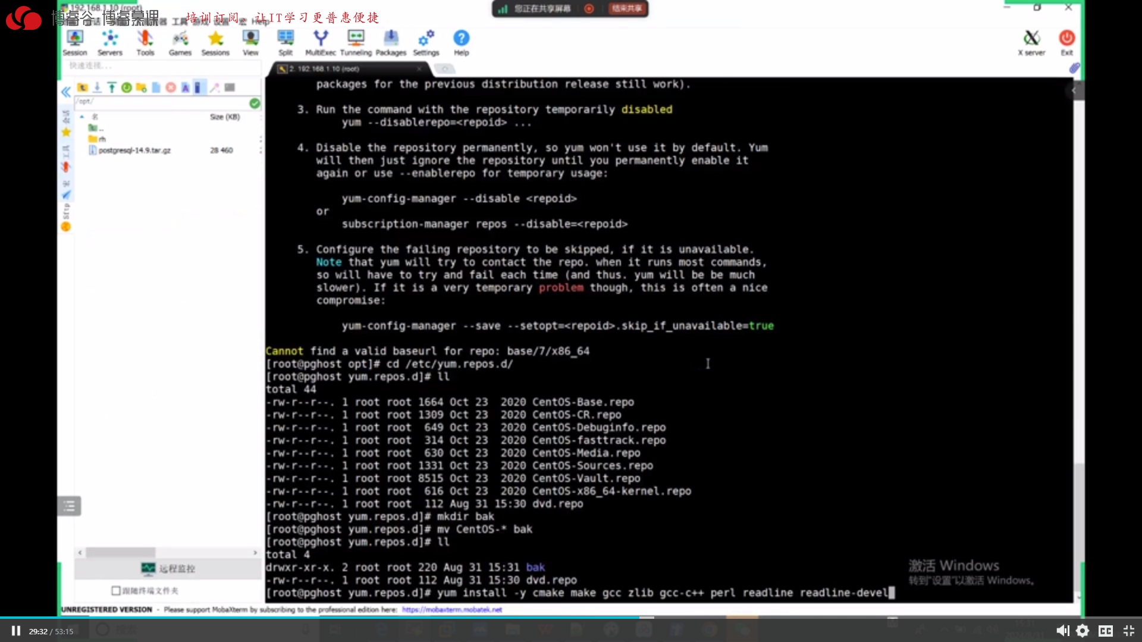
Task: Launch the X server icon
Action: point(1031,43)
